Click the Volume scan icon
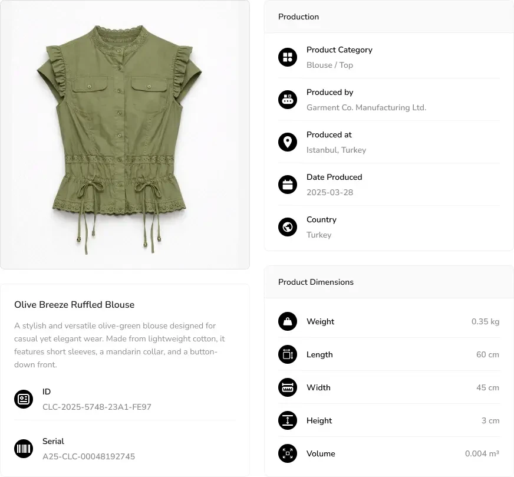The image size is (514, 477). (x=288, y=453)
